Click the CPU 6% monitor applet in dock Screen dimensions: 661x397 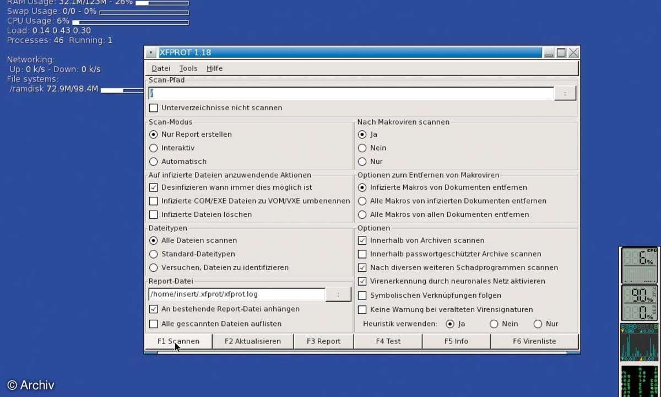click(x=640, y=265)
